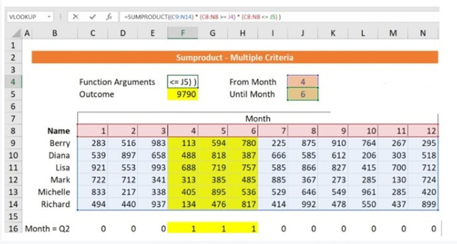This screenshot has height=244, width=457.
Task: Select row 16 header
Action: 13,229
